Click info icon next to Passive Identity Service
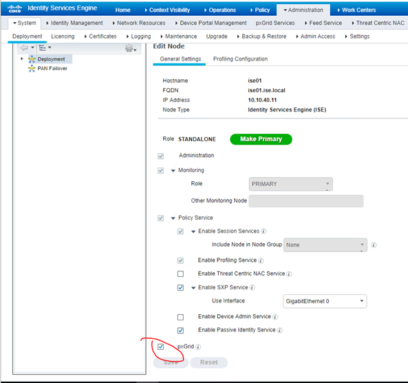 [x=280, y=331]
